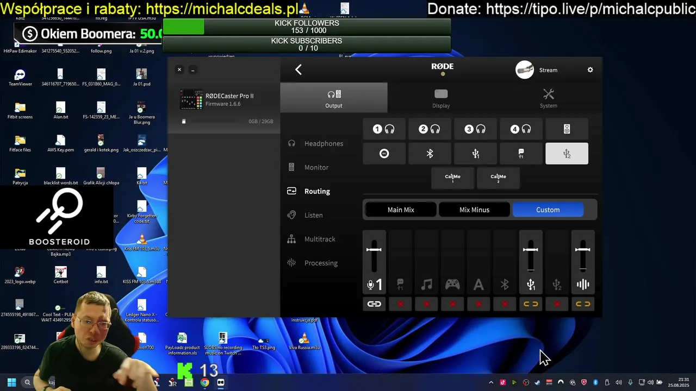Open Monitor in the sidebar
The image size is (696, 391).
(x=308, y=167)
